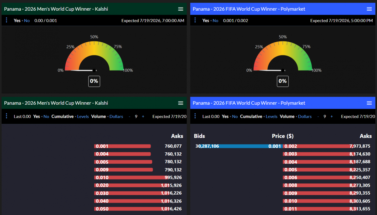
Task: Click Kalshi ask row at 0.020
Action: click(x=138, y=185)
